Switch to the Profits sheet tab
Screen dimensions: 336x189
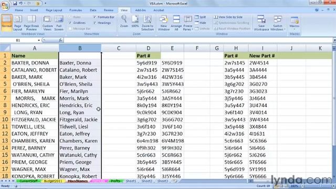coord(115,181)
